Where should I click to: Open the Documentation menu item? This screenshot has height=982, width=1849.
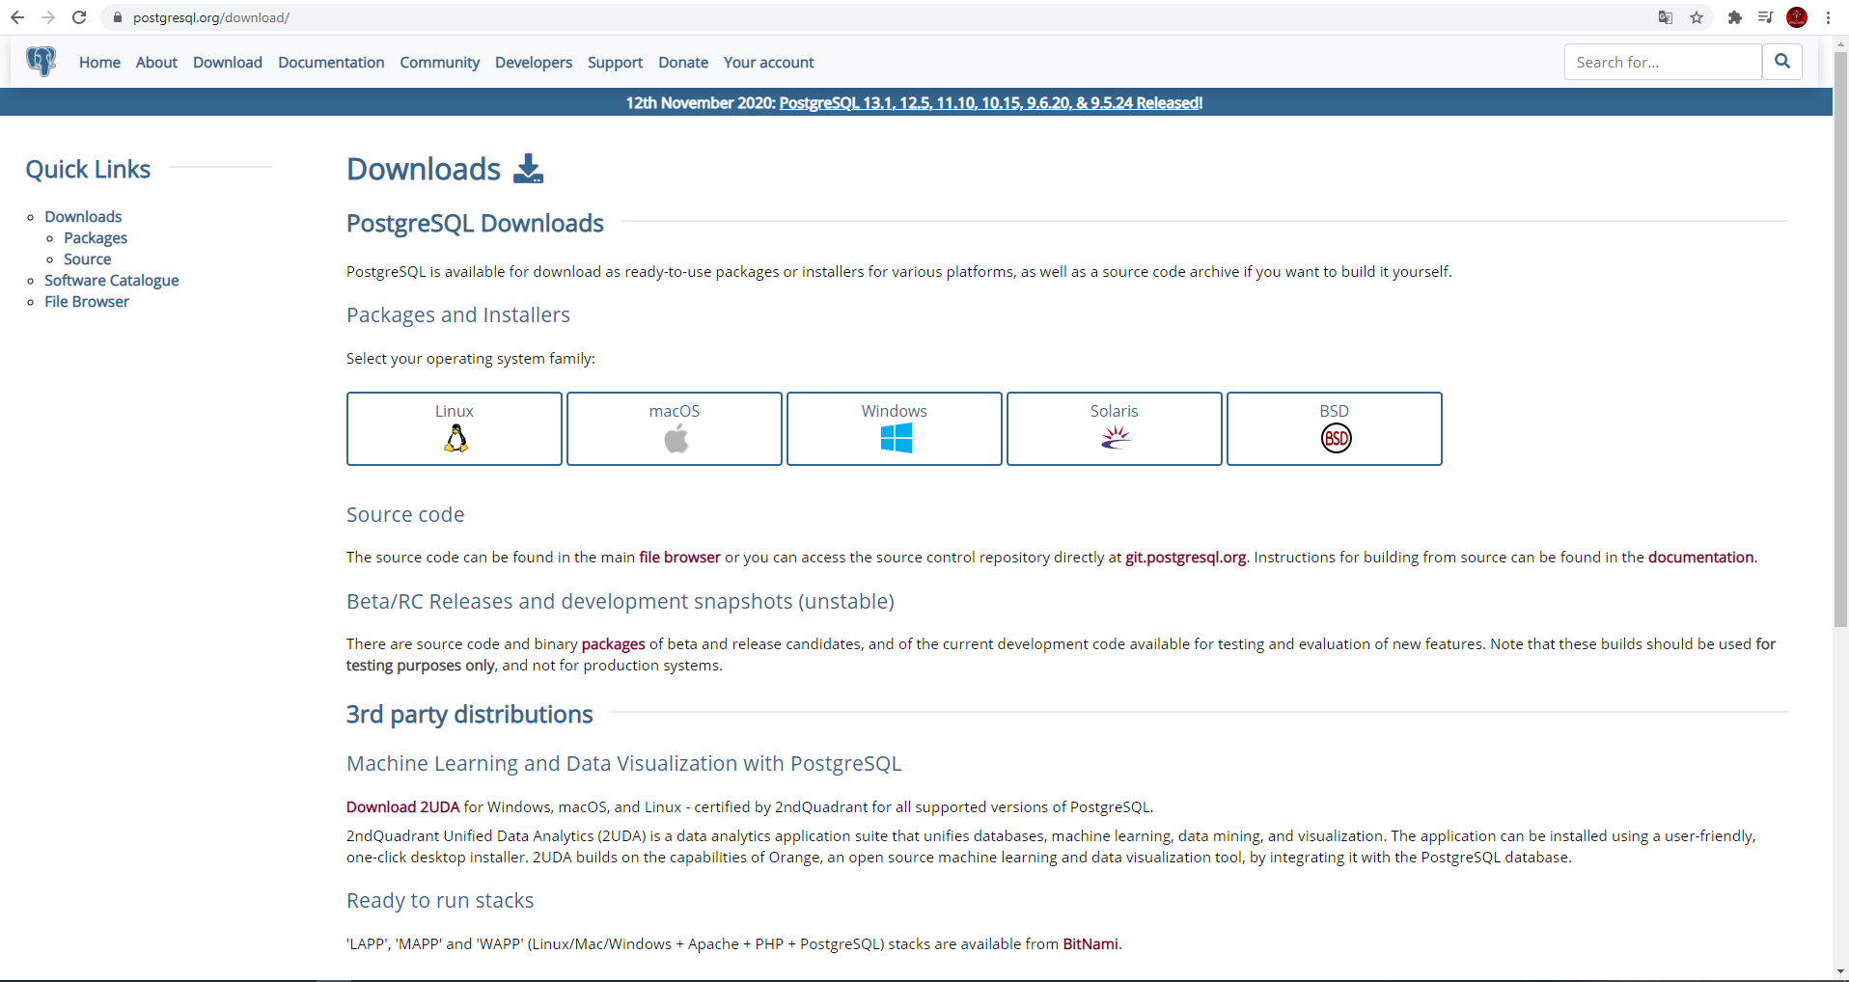click(331, 63)
